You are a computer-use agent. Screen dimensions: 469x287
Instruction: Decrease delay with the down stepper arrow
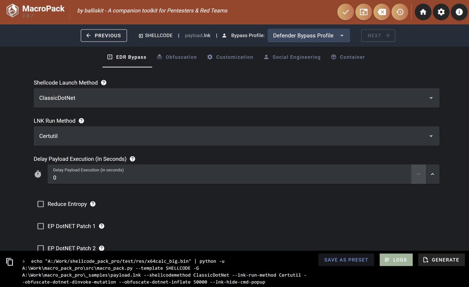[x=418, y=174]
